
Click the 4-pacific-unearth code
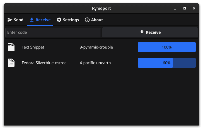point(95,63)
